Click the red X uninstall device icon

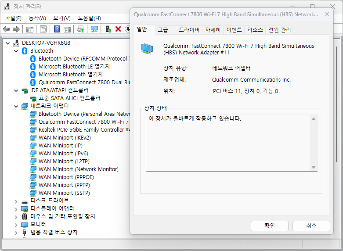tap(118, 29)
